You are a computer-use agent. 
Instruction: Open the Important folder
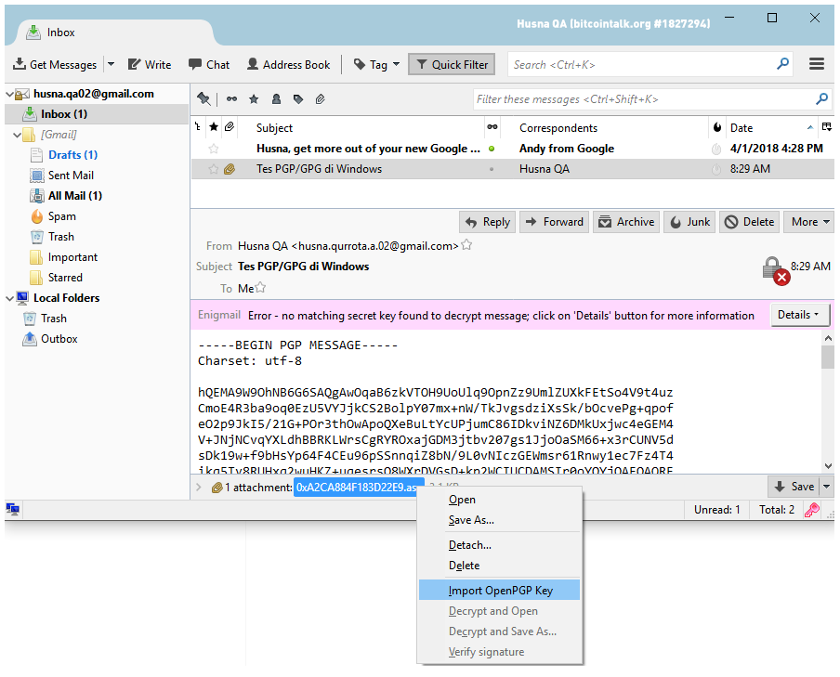click(72, 257)
